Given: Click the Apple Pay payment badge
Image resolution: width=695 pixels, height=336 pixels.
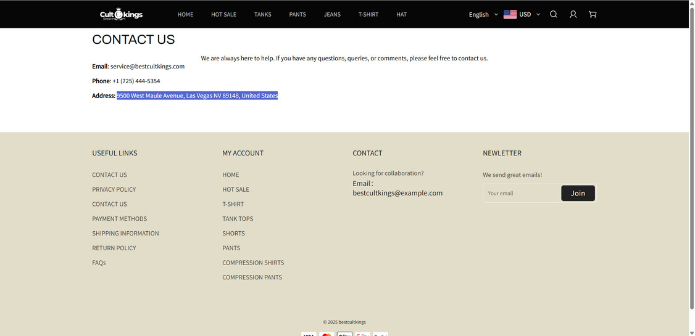Looking at the screenshot, I should [344, 334].
